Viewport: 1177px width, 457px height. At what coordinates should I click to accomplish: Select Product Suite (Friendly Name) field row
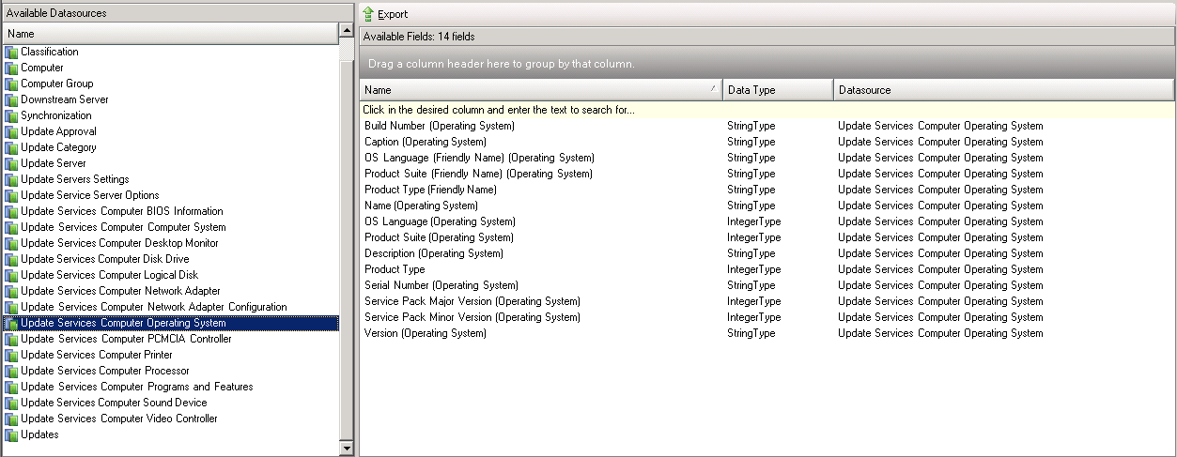point(767,174)
